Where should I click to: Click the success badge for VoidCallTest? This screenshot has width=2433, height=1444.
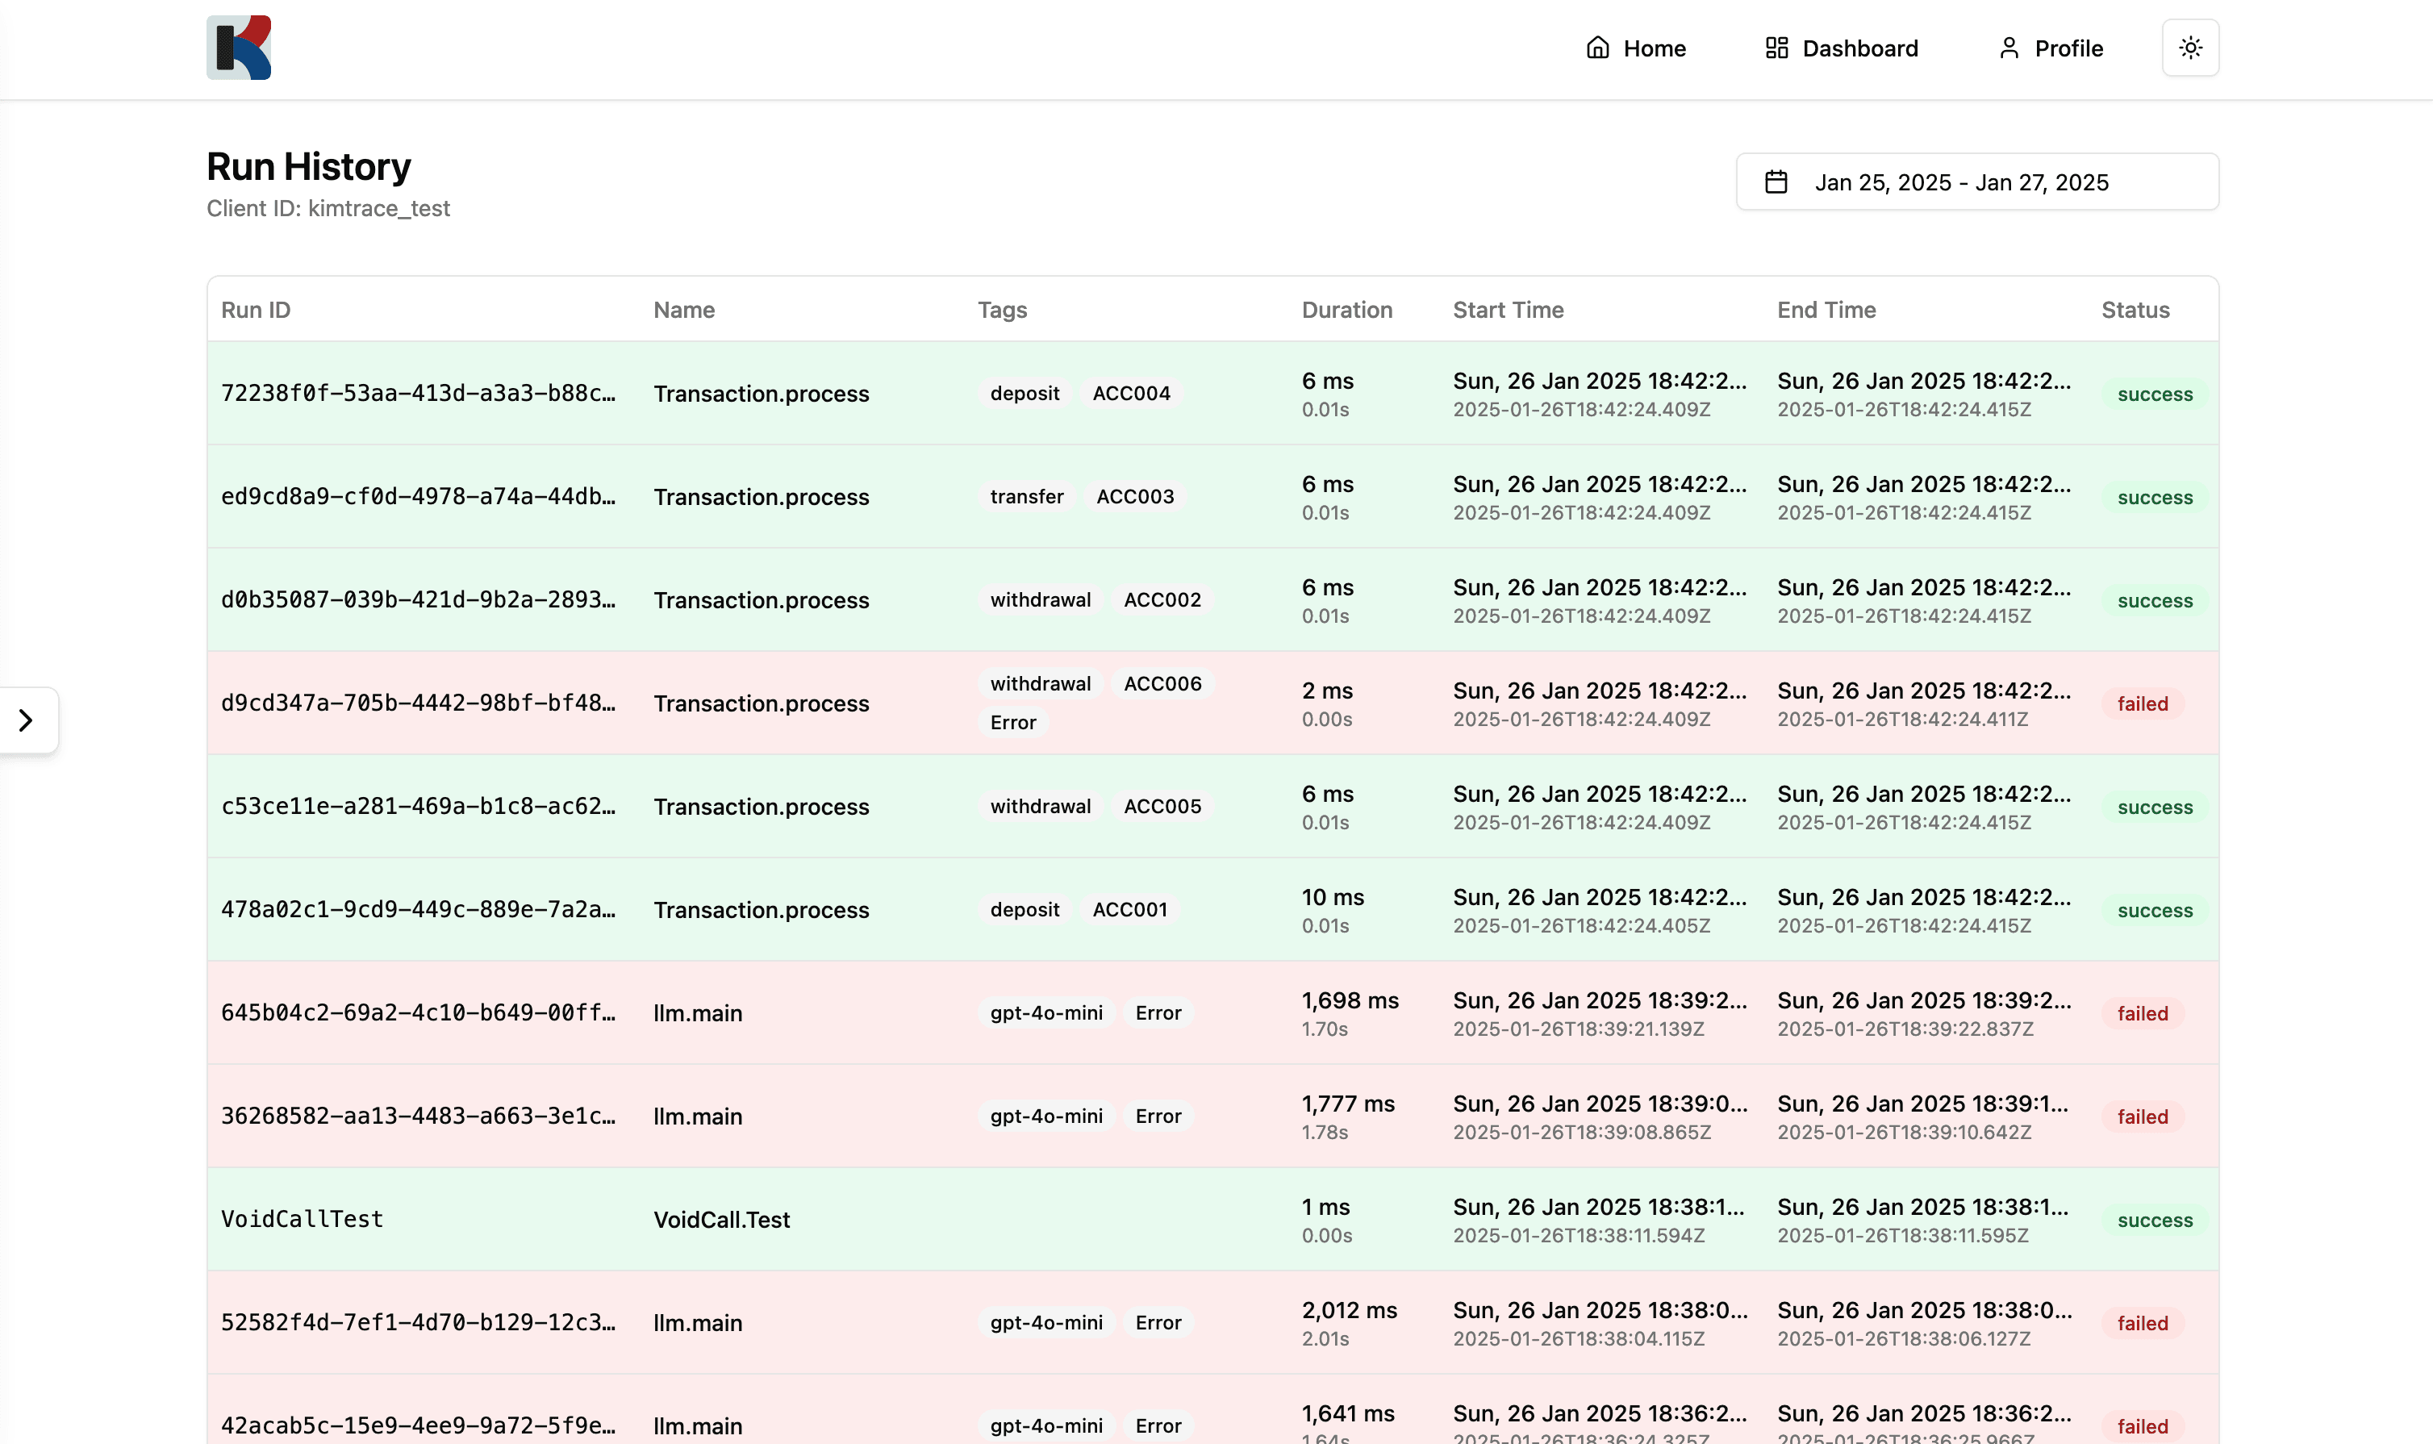tap(2155, 1221)
